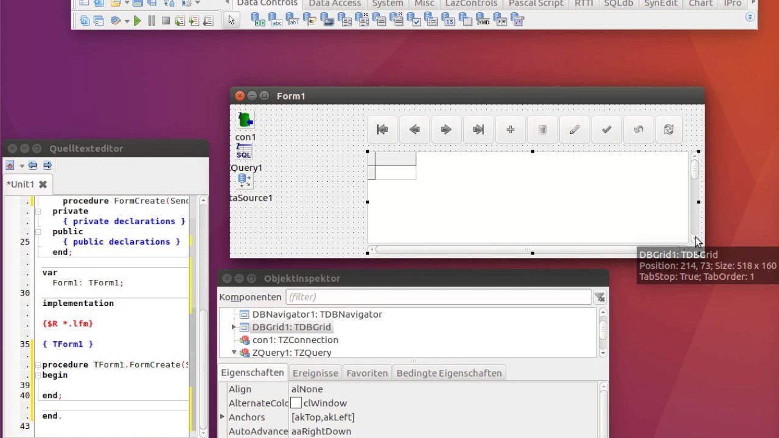Switch to the Favoriten tab
The width and height of the screenshot is (779, 438).
click(367, 373)
